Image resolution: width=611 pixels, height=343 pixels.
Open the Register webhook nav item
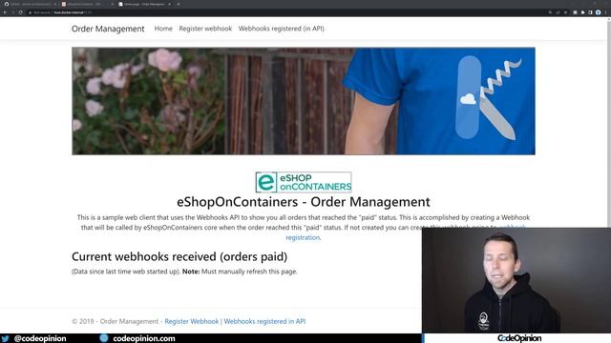(205, 29)
